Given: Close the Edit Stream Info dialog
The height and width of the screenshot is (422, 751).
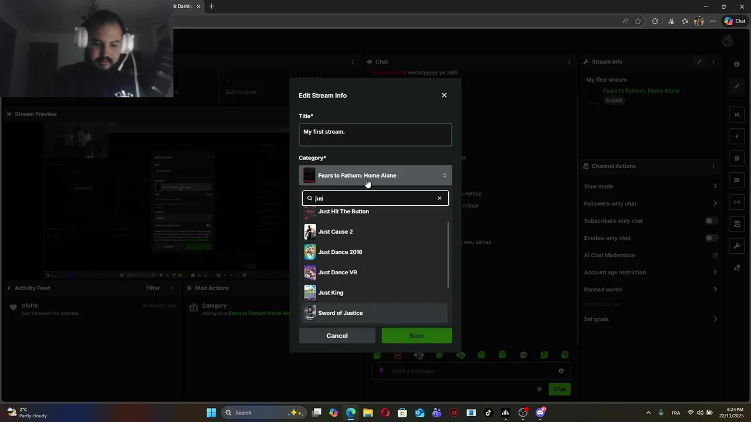Looking at the screenshot, I should point(444,95).
